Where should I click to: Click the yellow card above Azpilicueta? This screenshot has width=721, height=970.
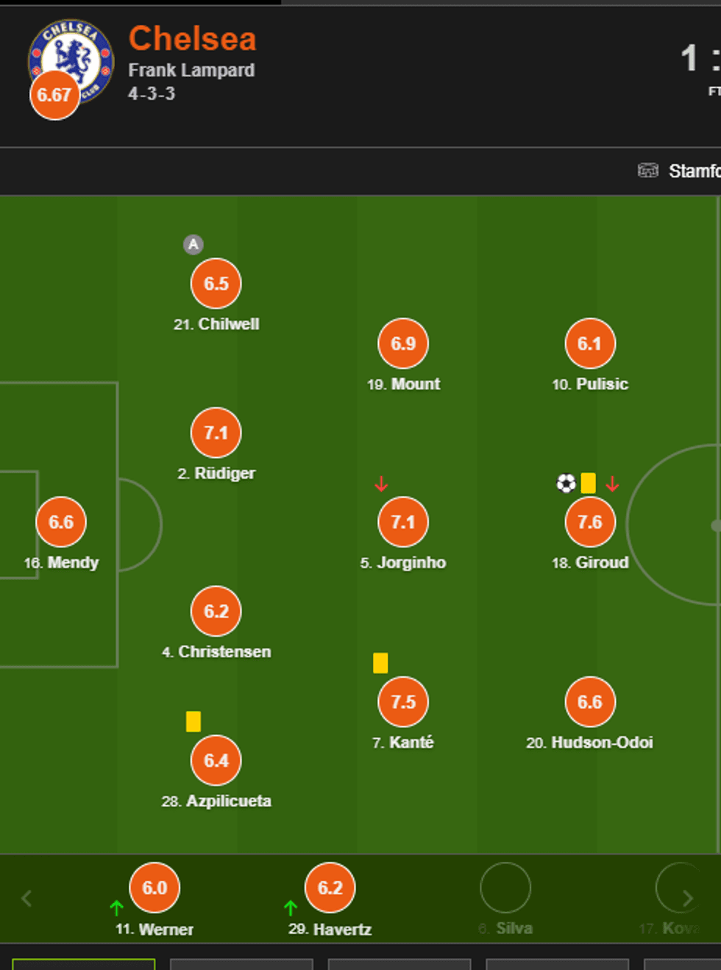point(193,721)
